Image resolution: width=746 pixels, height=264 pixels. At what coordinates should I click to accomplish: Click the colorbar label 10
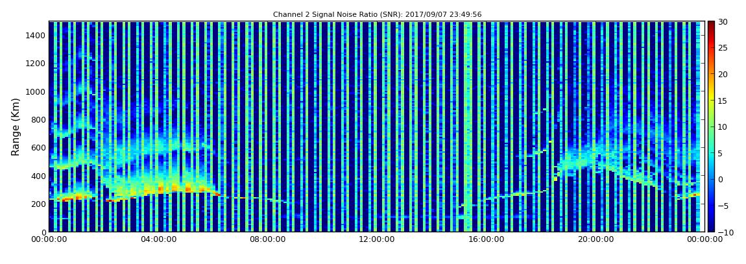(723, 126)
